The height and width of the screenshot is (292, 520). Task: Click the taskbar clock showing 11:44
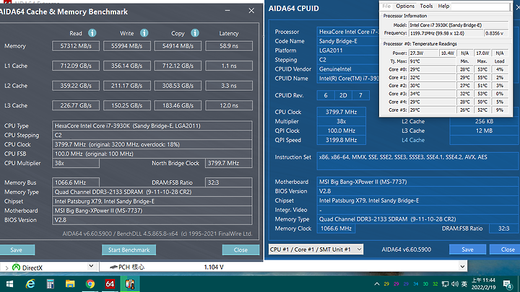coord(483,284)
